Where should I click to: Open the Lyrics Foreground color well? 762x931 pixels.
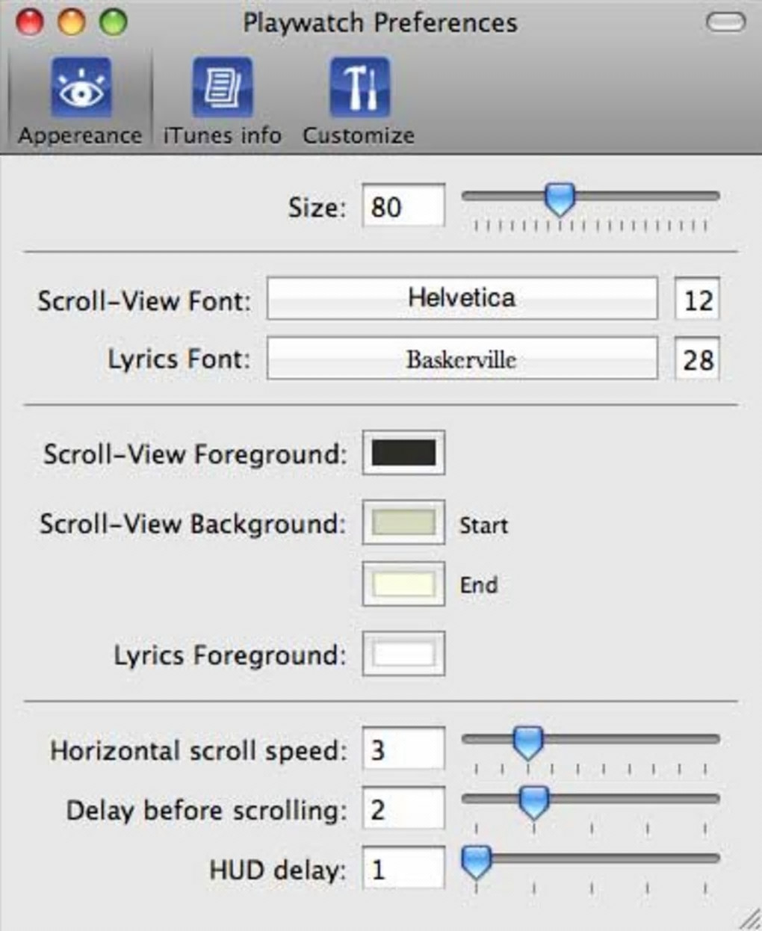tap(403, 654)
